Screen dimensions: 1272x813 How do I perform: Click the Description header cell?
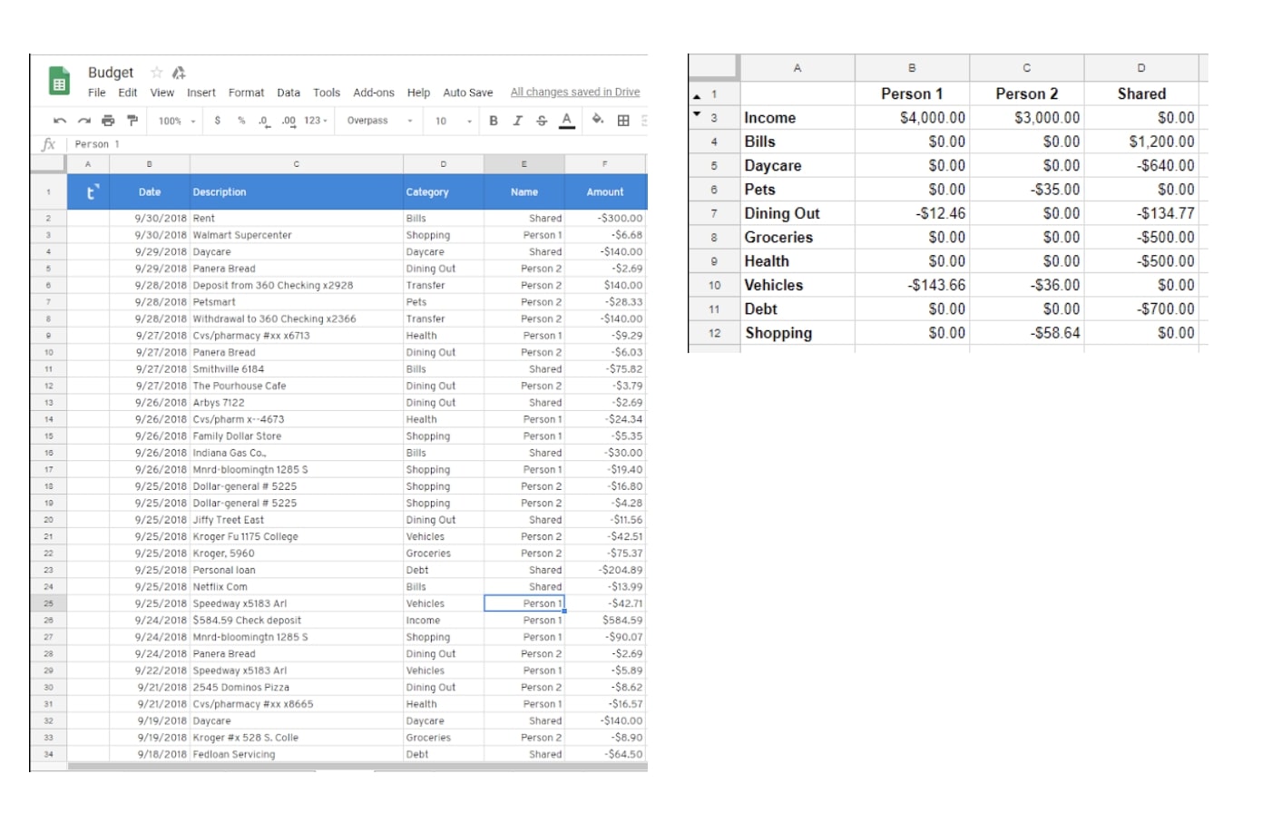(x=297, y=192)
